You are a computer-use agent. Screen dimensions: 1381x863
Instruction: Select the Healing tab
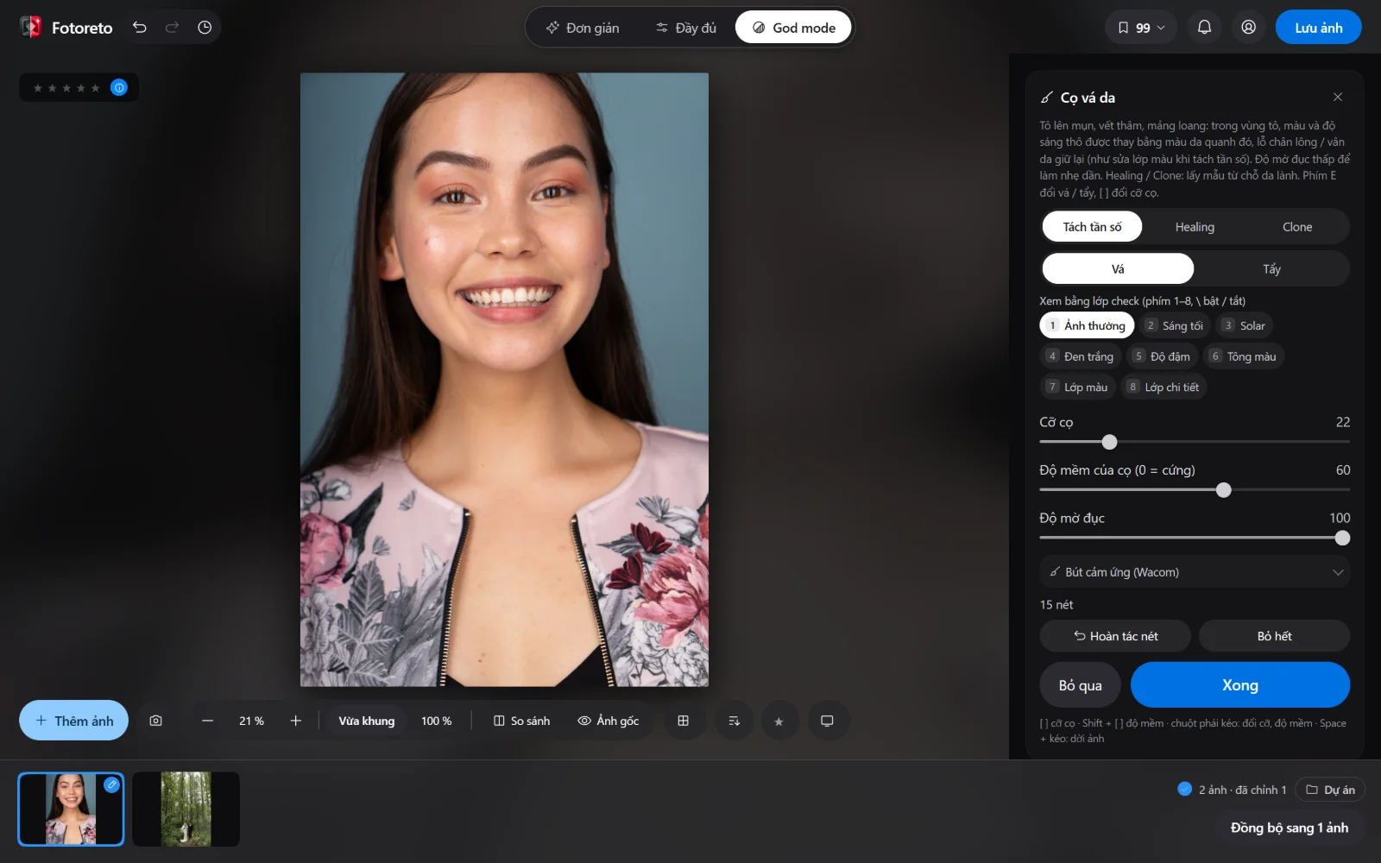(x=1195, y=227)
